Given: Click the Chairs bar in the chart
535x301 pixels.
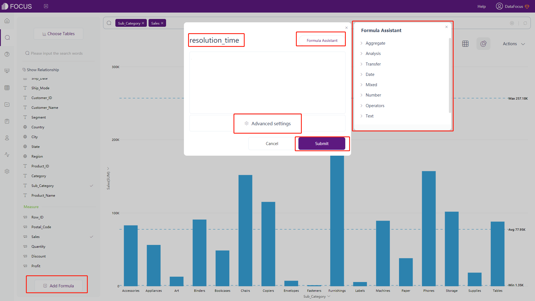Looking at the screenshot, I should [x=245, y=230].
